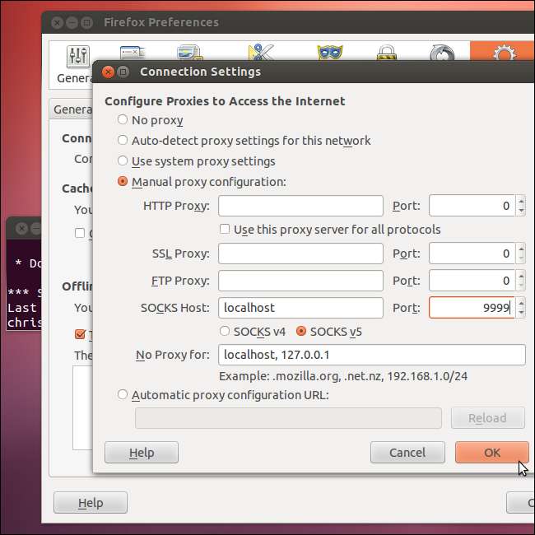The width and height of the screenshot is (535, 535).
Task: Select the No proxy radio option
Action: click(x=123, y=120)
